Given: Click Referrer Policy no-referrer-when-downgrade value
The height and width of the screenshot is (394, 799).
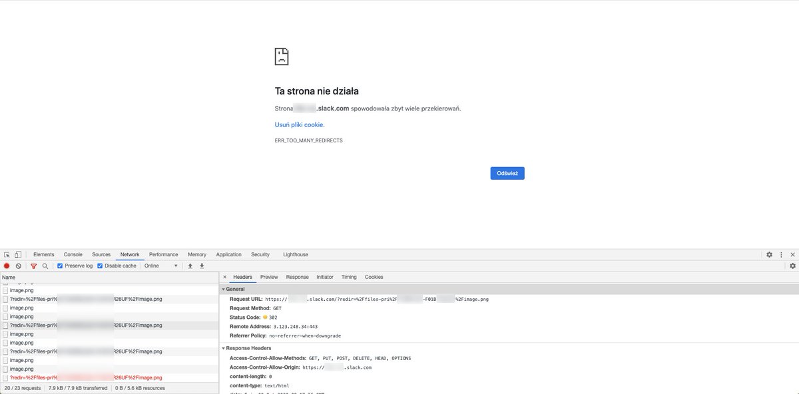Looking at the screenshot, I should click(304, 336).
